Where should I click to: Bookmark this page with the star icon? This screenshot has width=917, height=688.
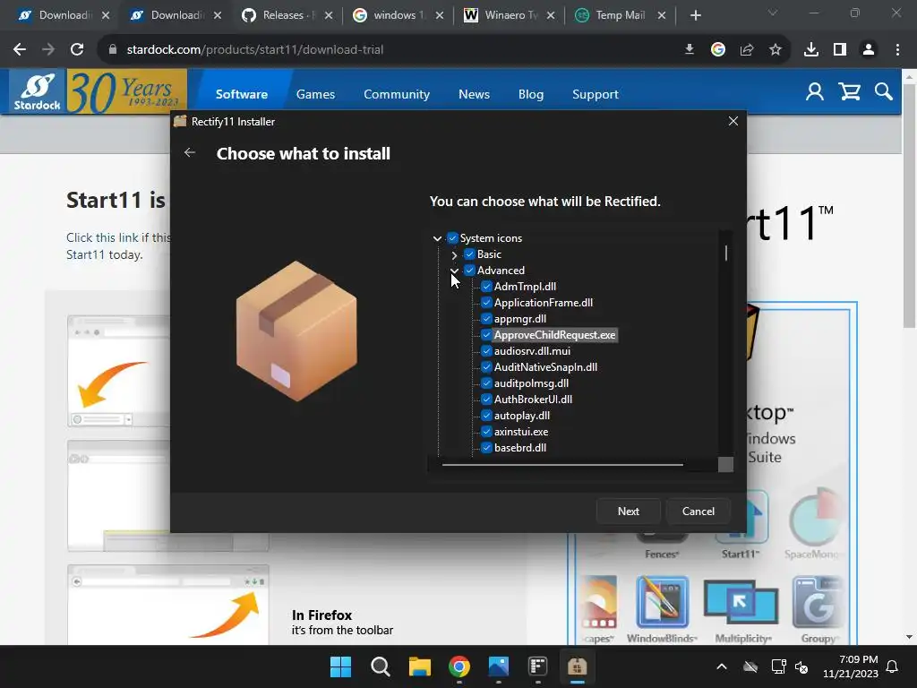(775, 50)
